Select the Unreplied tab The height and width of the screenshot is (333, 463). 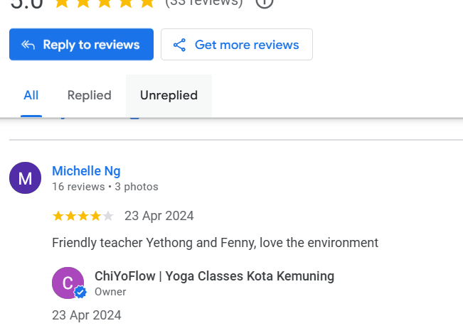169,95
